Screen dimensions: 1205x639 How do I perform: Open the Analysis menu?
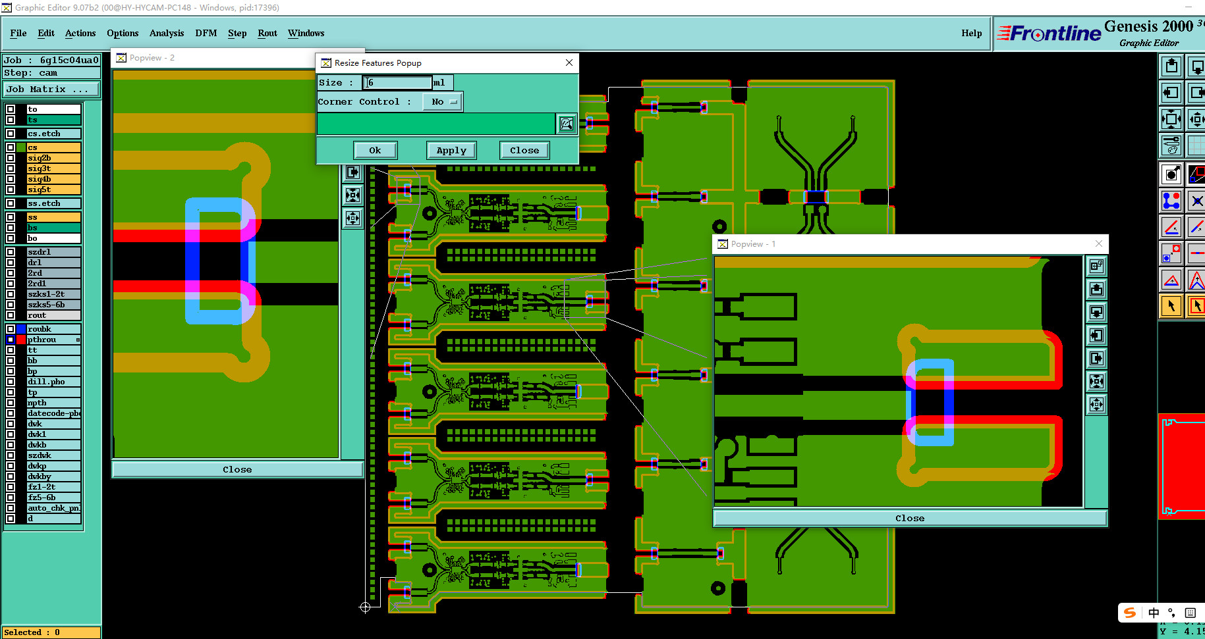click(x=167, y=33)
